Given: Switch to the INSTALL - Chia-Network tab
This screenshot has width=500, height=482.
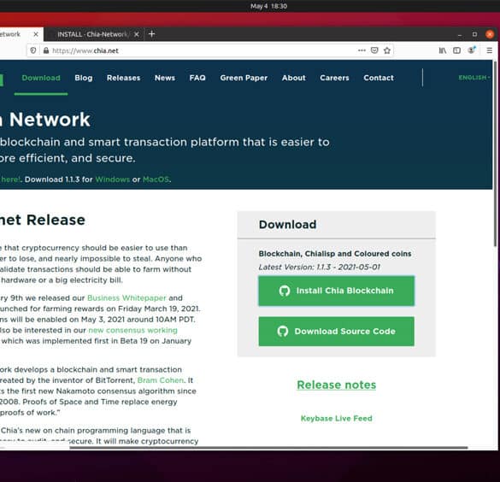Looking at the screenshot, I should click(x=92, y=34).
